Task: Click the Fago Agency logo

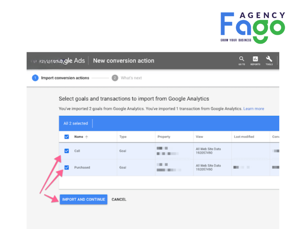Action: pos(252,27)
